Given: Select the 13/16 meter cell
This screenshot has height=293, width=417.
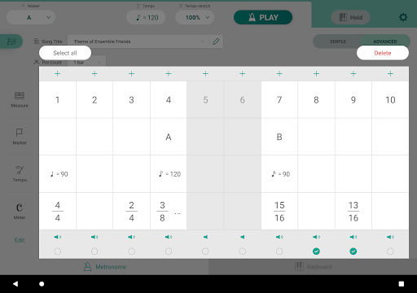Looking at the screenshot, I should (x=353, y=212).
